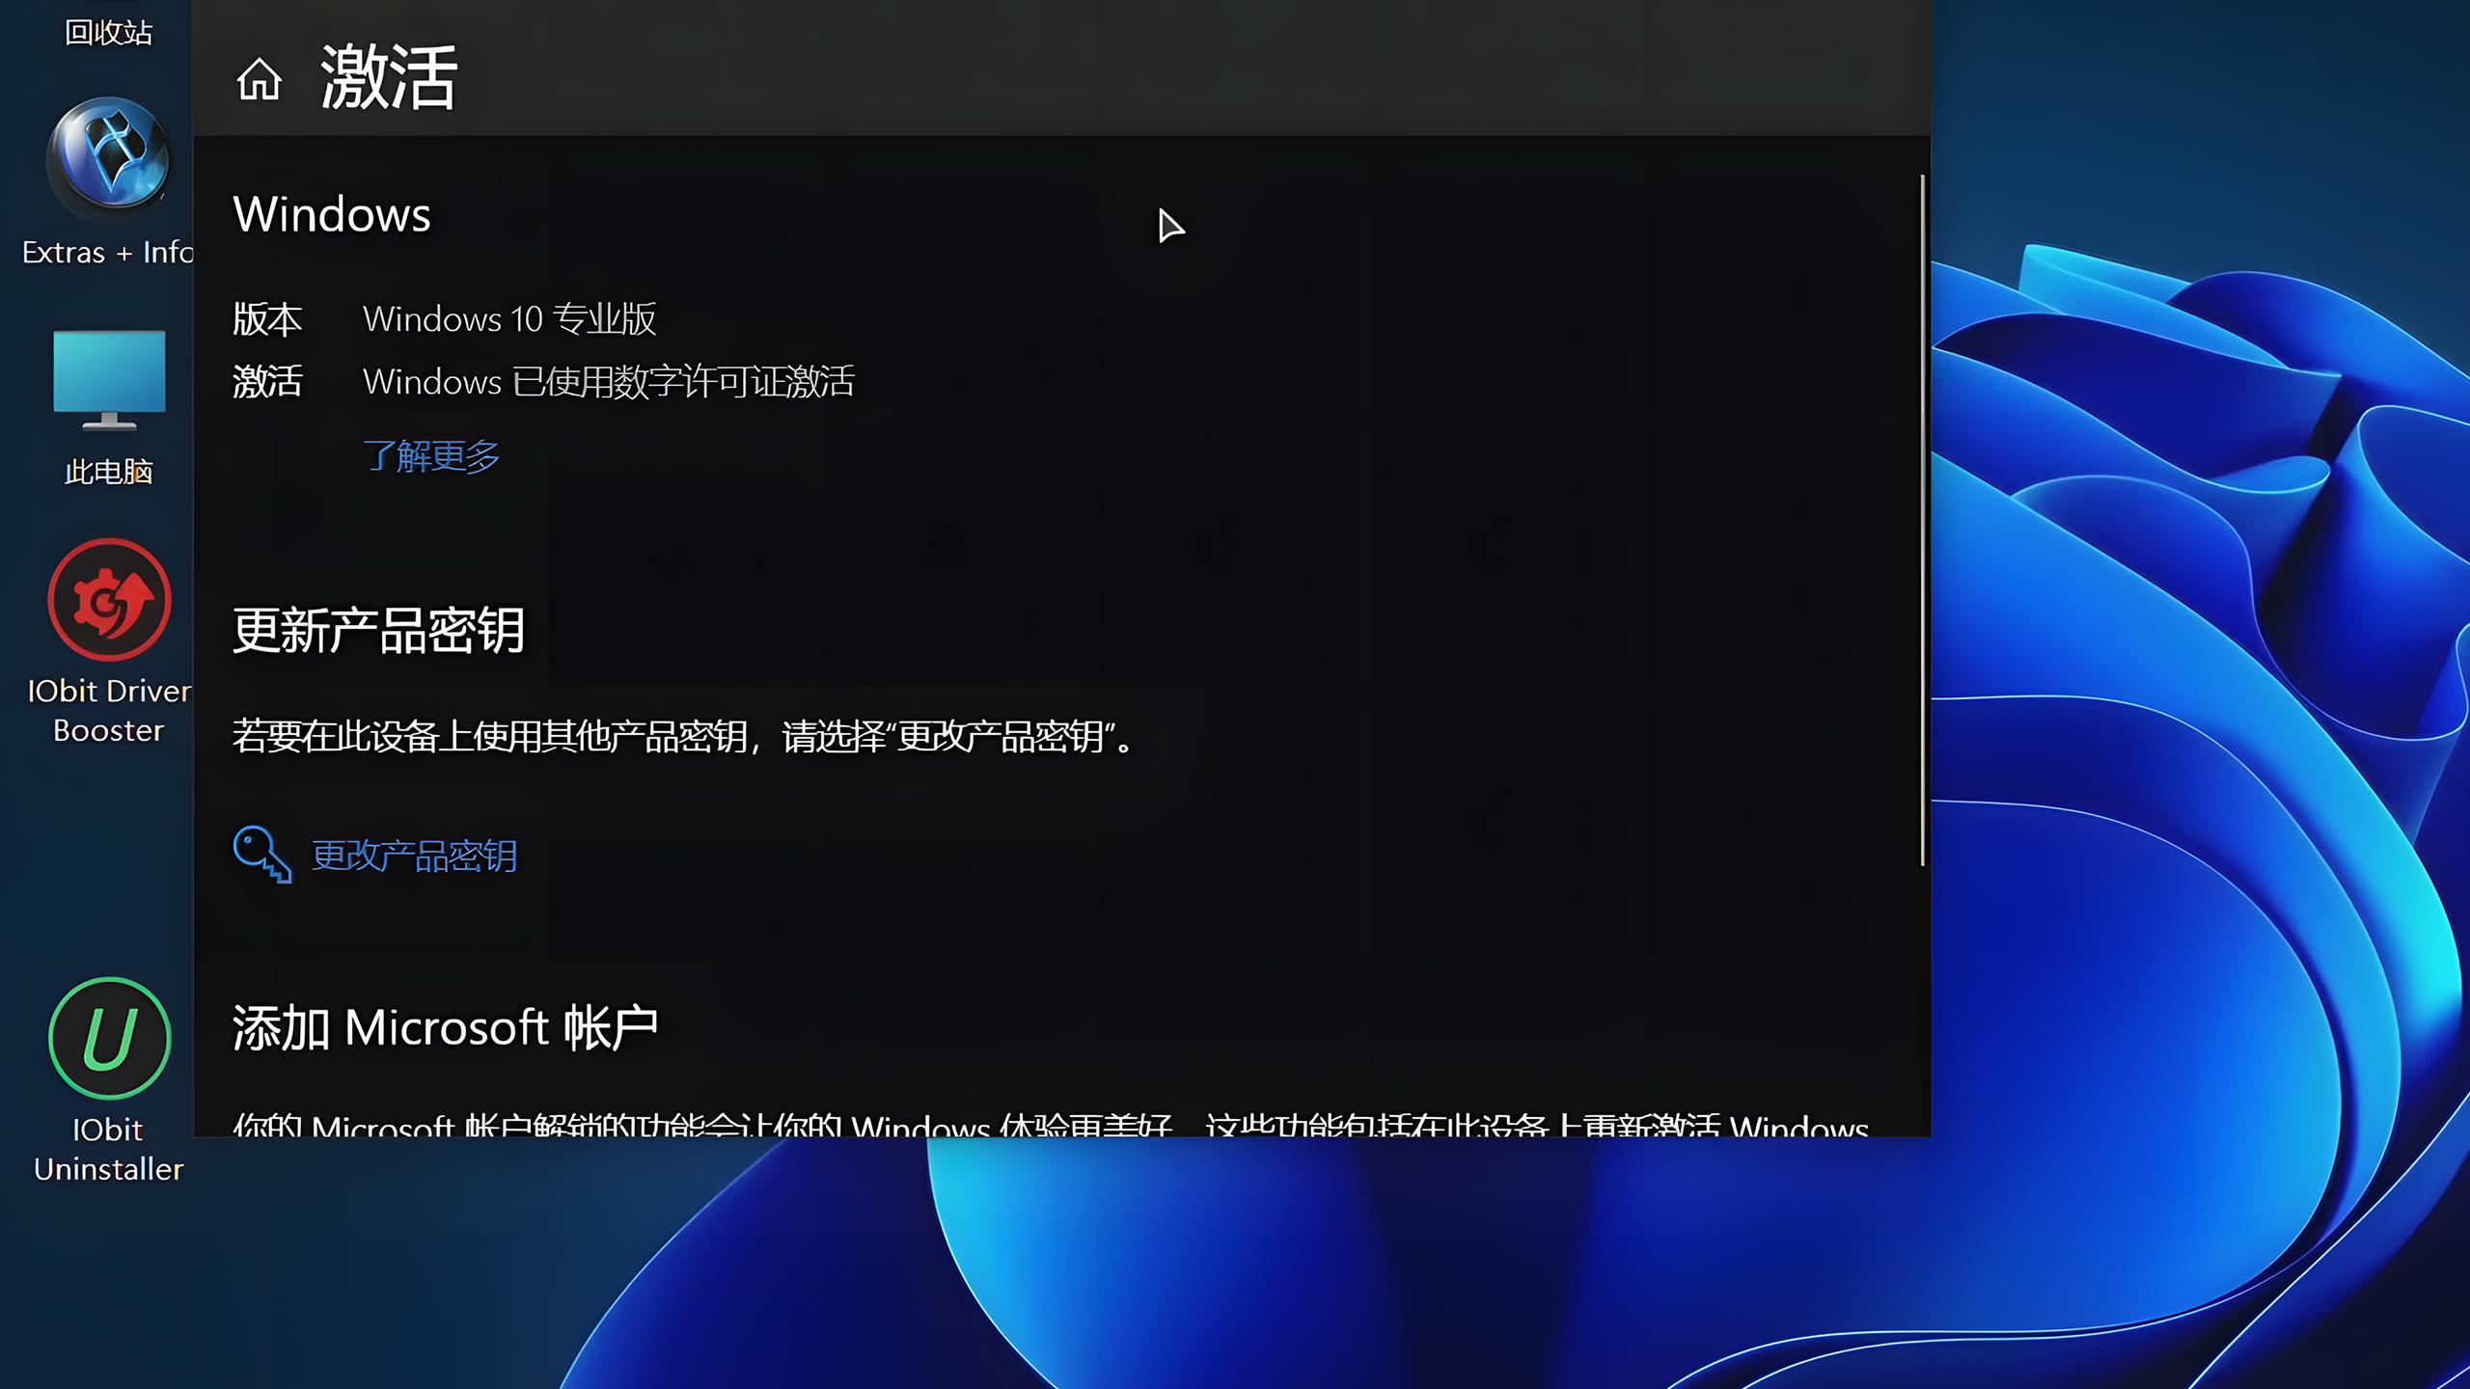Select the 此电脑 desktop icon
This screenshot has width=2470, height=1389.
point(108,407)
